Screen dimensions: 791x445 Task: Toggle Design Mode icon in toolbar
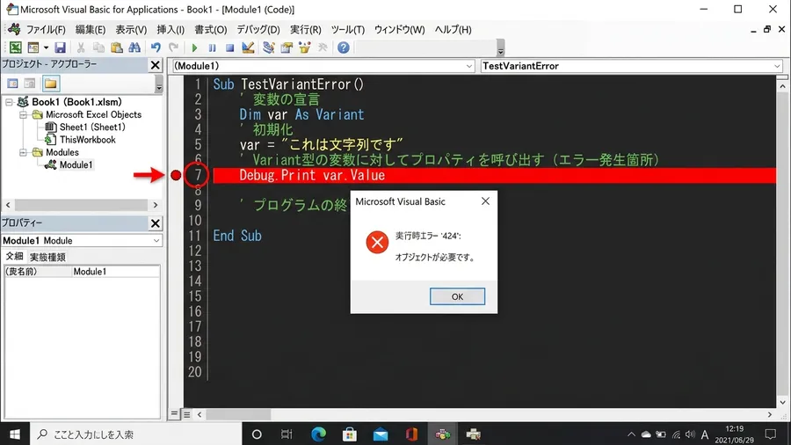pyautogui.click(x=248, y=47)
